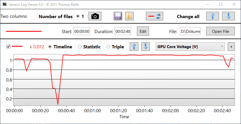Image resolution: width=241 pixels, height=124 pixels.
Task: Save using the purple floppy disk icon
Action: coord(118,16)
